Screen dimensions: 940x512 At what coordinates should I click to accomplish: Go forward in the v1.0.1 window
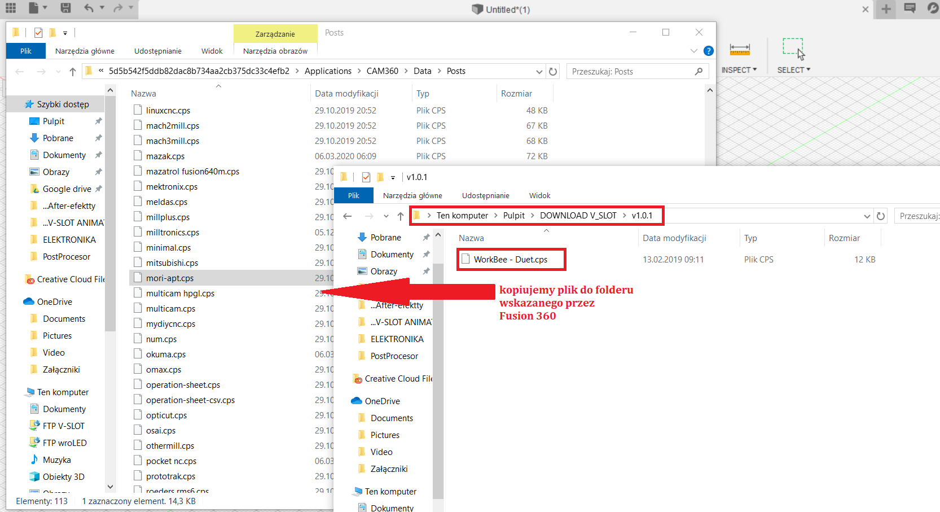(369, 216)
